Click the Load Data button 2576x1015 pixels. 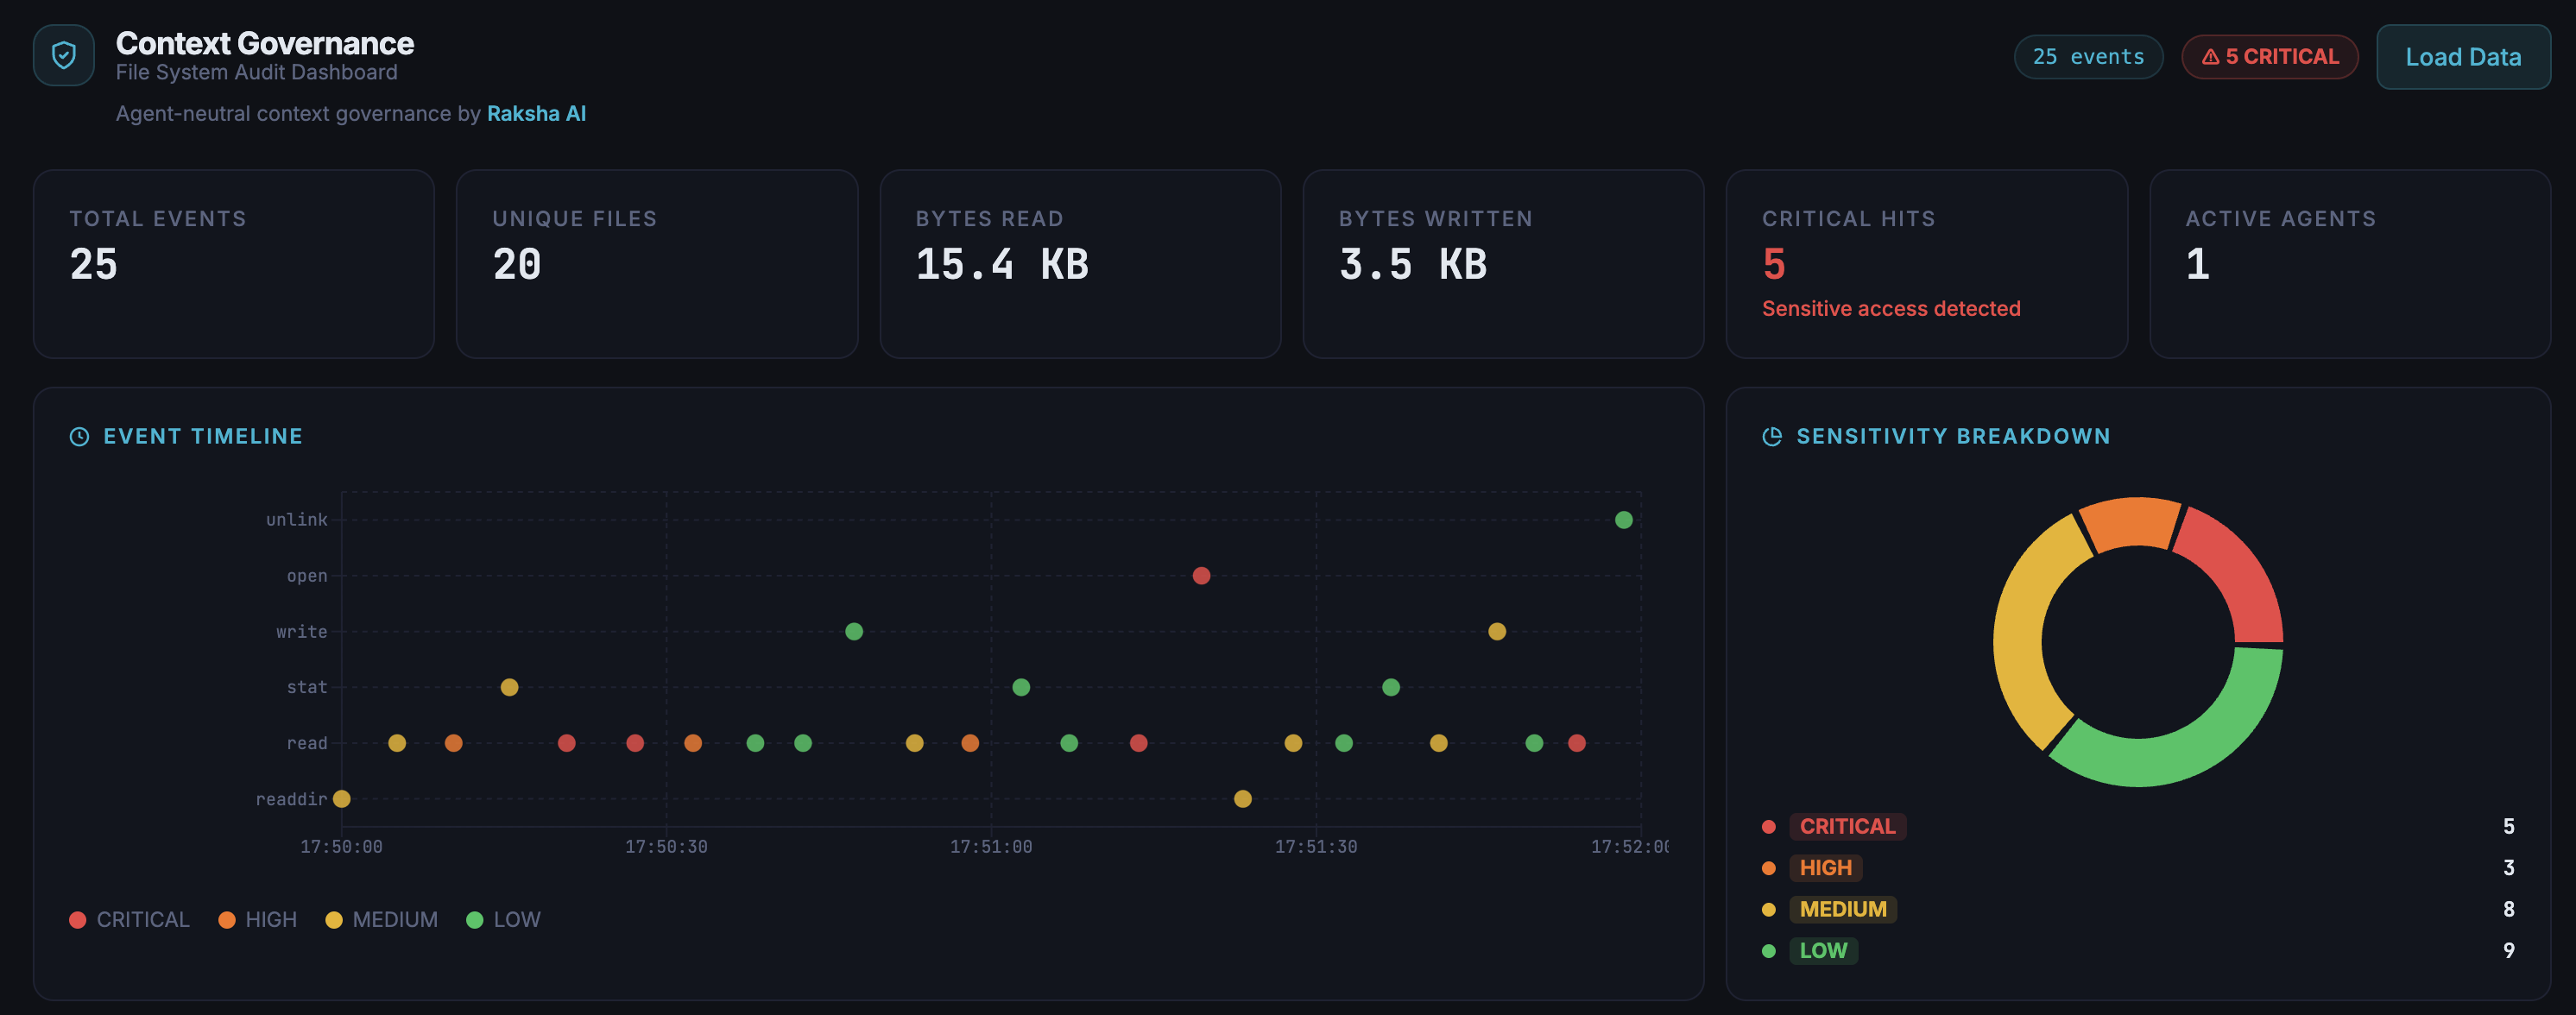2463,57
